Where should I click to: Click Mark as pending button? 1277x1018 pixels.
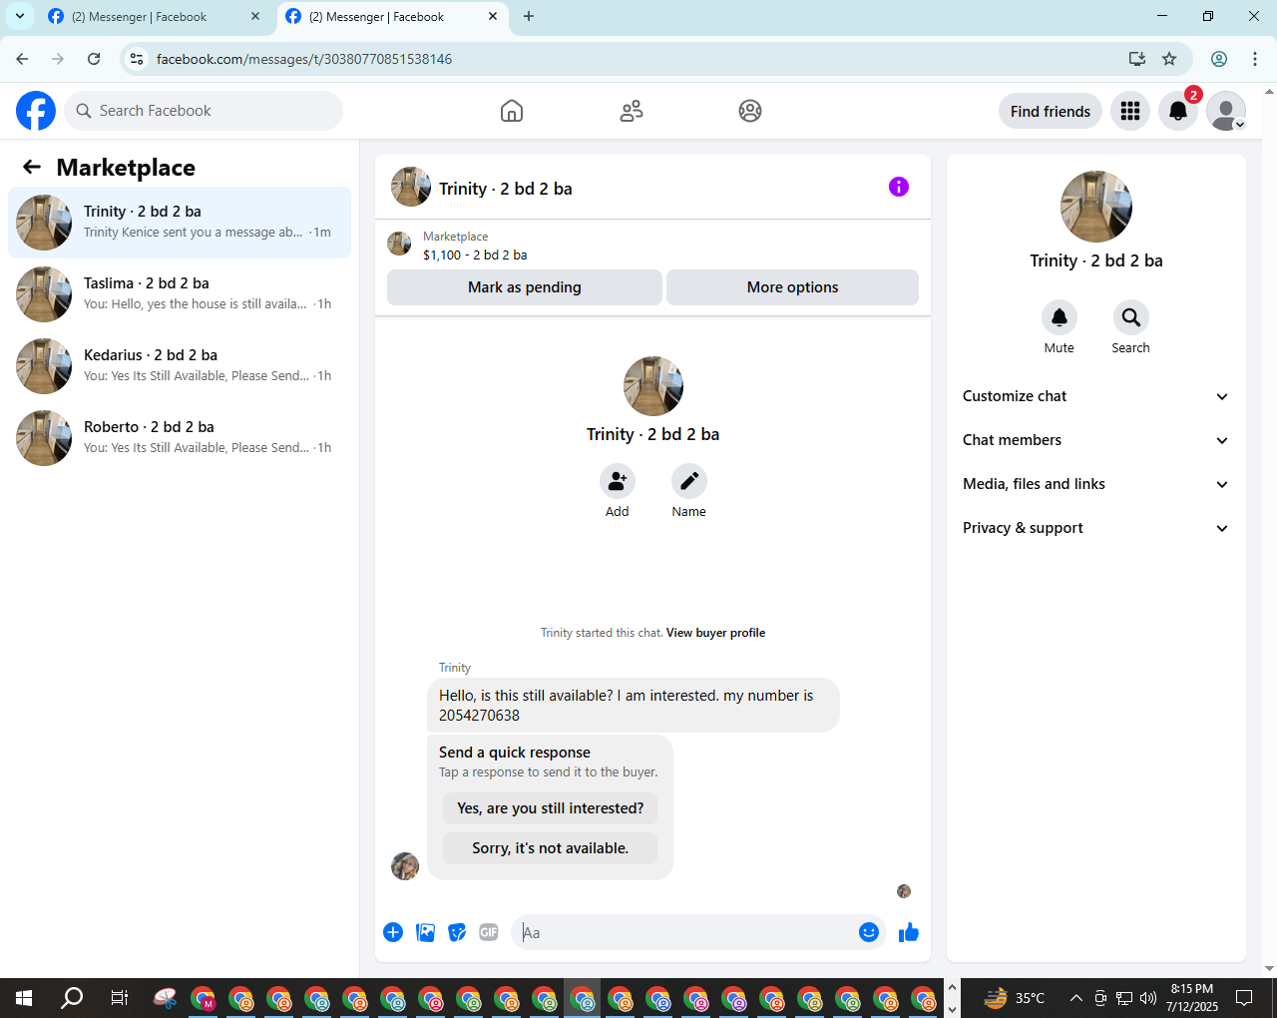click(525, 287)
